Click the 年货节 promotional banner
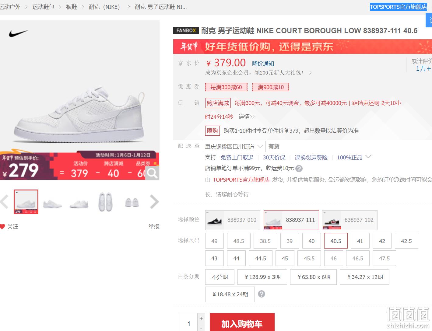The height and width of the screenshot is (331, 432). click(303, 47)
